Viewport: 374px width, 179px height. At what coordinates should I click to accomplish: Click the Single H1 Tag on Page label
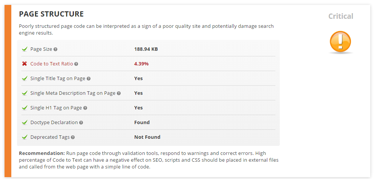[x=56, y=108]
